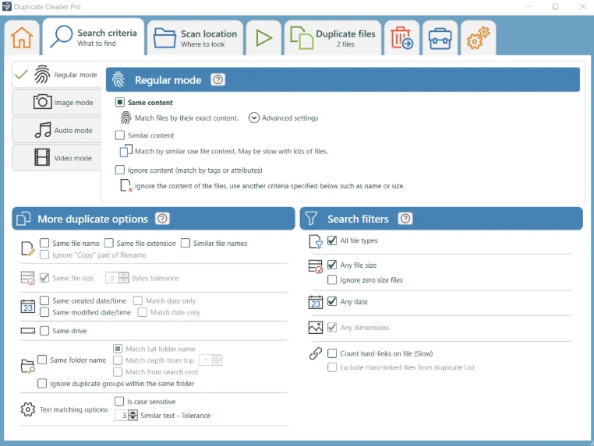Screen dimensions: 594x446
Task: Click the Scan location folder icon
Action: (164, 38)
